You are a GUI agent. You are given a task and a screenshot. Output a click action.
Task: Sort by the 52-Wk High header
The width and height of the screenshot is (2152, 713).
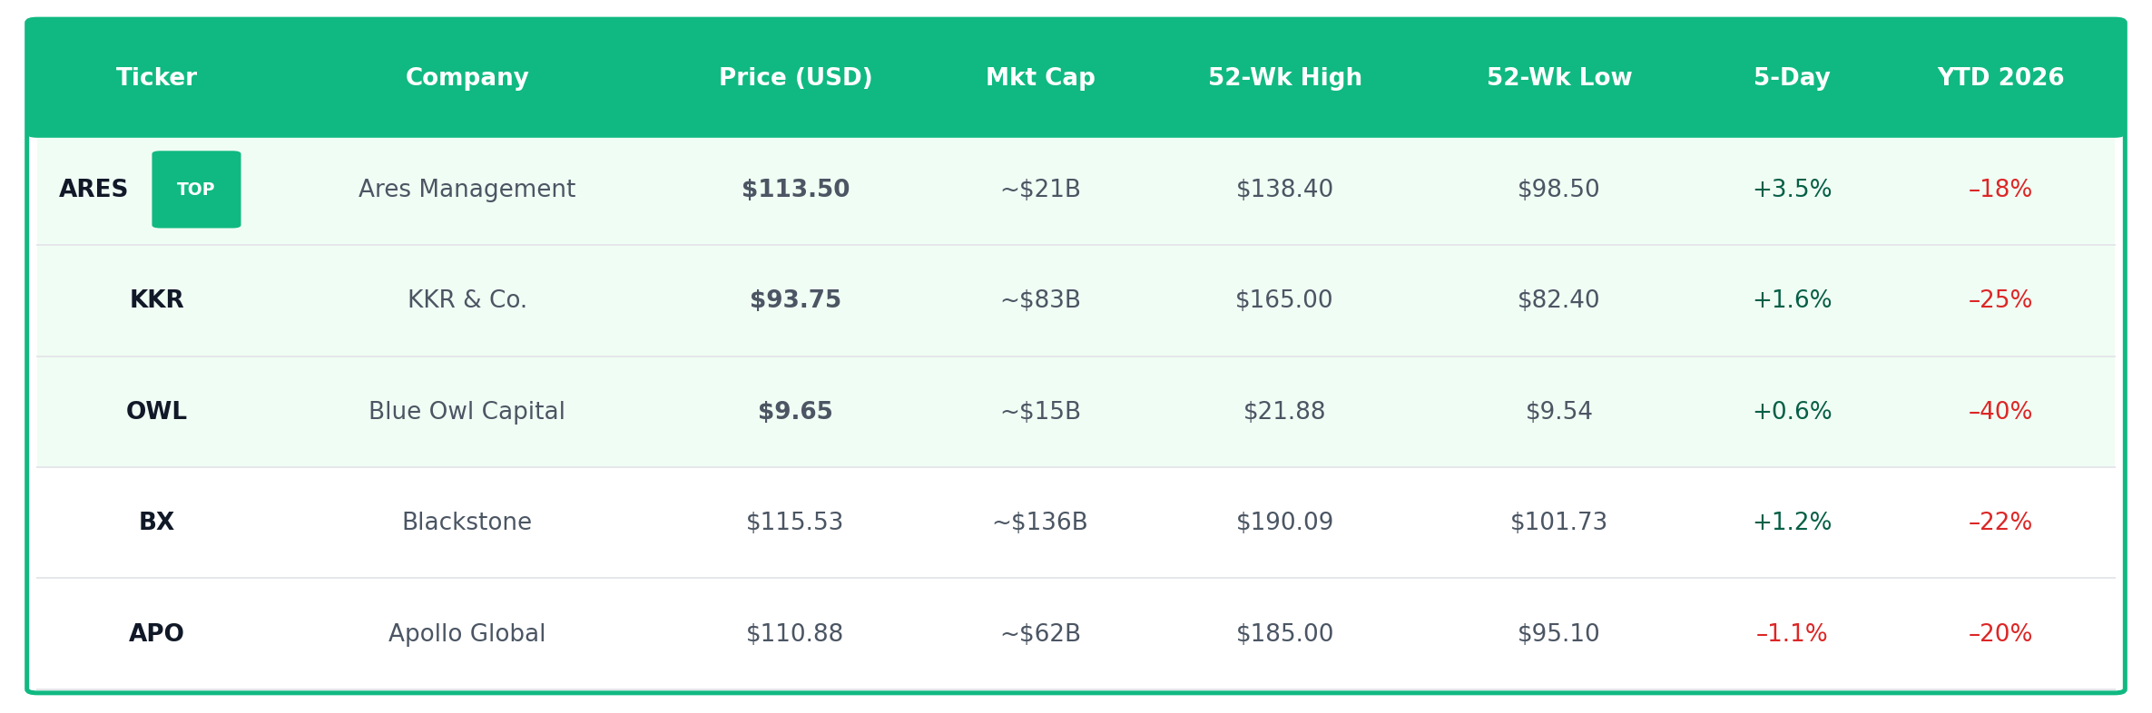point(1284,78)
